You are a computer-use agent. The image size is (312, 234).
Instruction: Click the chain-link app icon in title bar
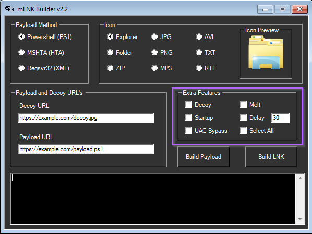tap(9, 9)
